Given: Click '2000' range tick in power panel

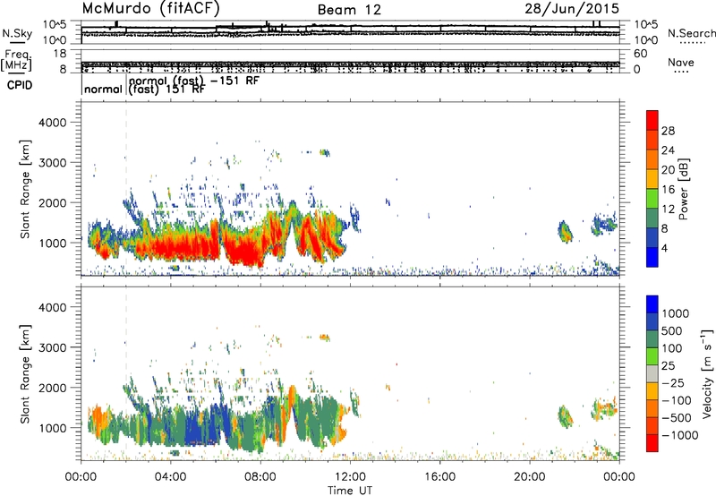Looking at the screenshot, I should [52, 202].
